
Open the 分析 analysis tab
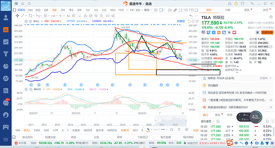pyautogui.click(x=228, y=10)
